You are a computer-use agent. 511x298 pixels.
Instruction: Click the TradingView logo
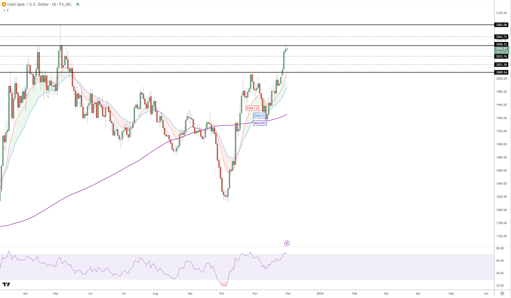(x=6, y=285)
